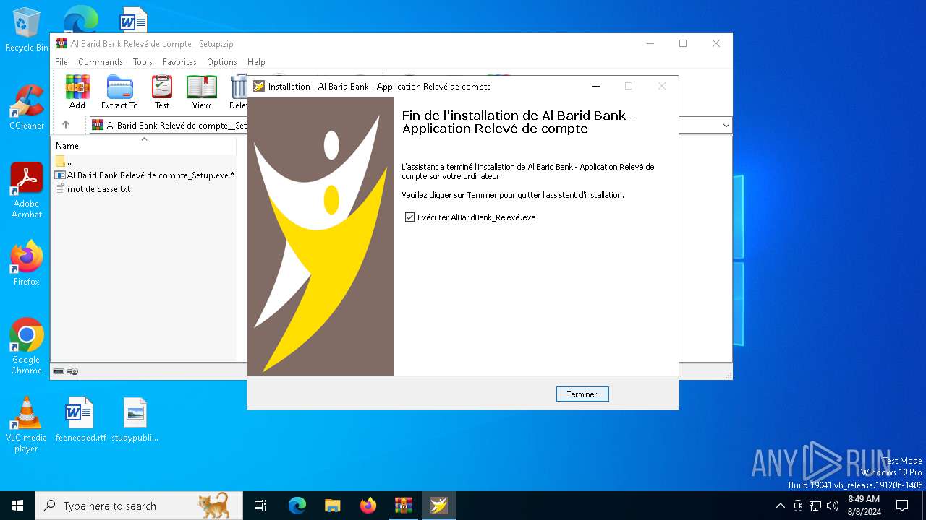926x520 pixels.
Task: Open the notification center
Action: tap(902, 506)
